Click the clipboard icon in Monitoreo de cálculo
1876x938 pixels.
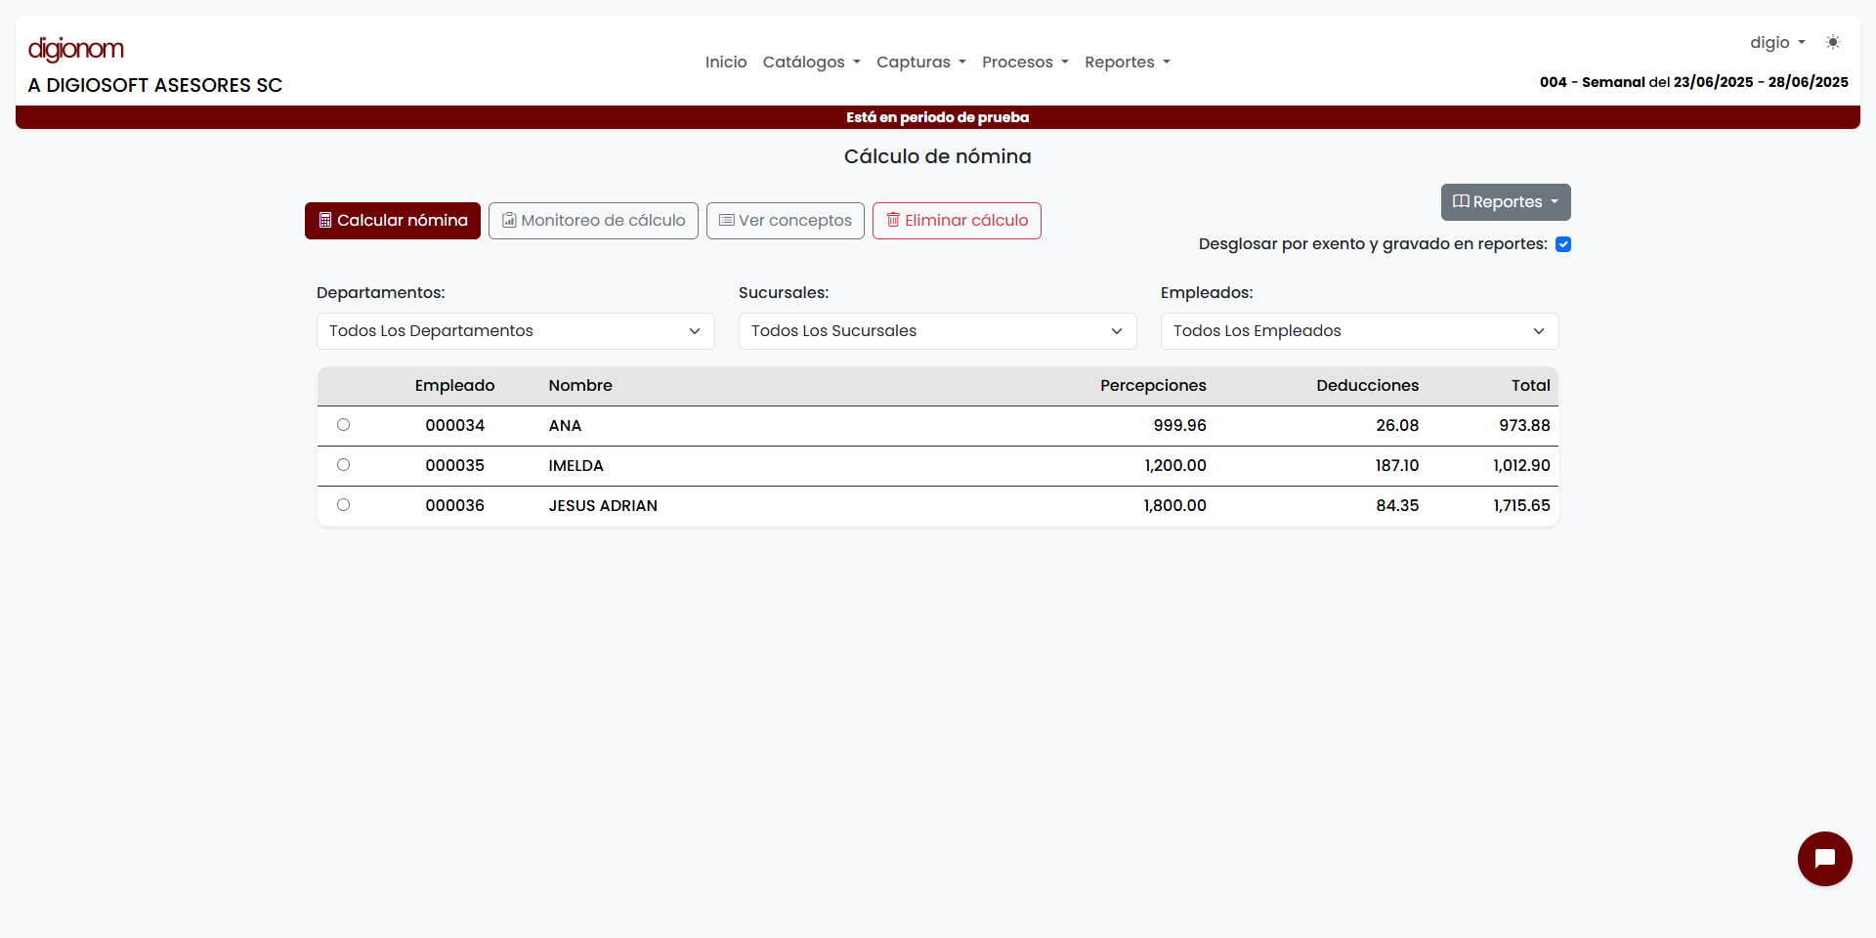tap(509, 221)
